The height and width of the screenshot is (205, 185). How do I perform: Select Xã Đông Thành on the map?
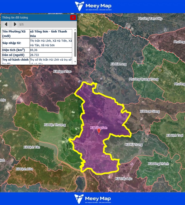pos(158,164)
